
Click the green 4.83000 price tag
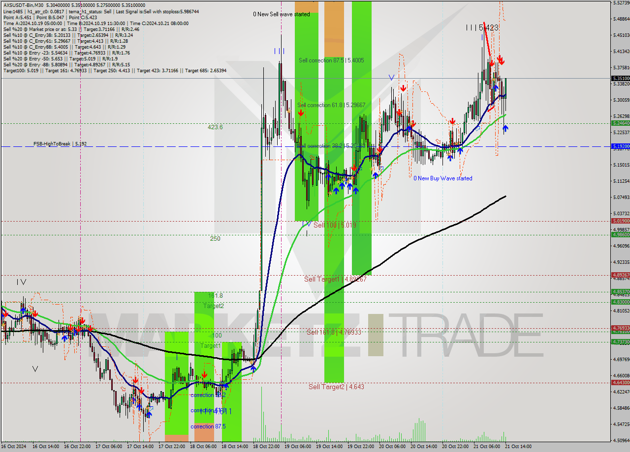(x=620, y=302)
